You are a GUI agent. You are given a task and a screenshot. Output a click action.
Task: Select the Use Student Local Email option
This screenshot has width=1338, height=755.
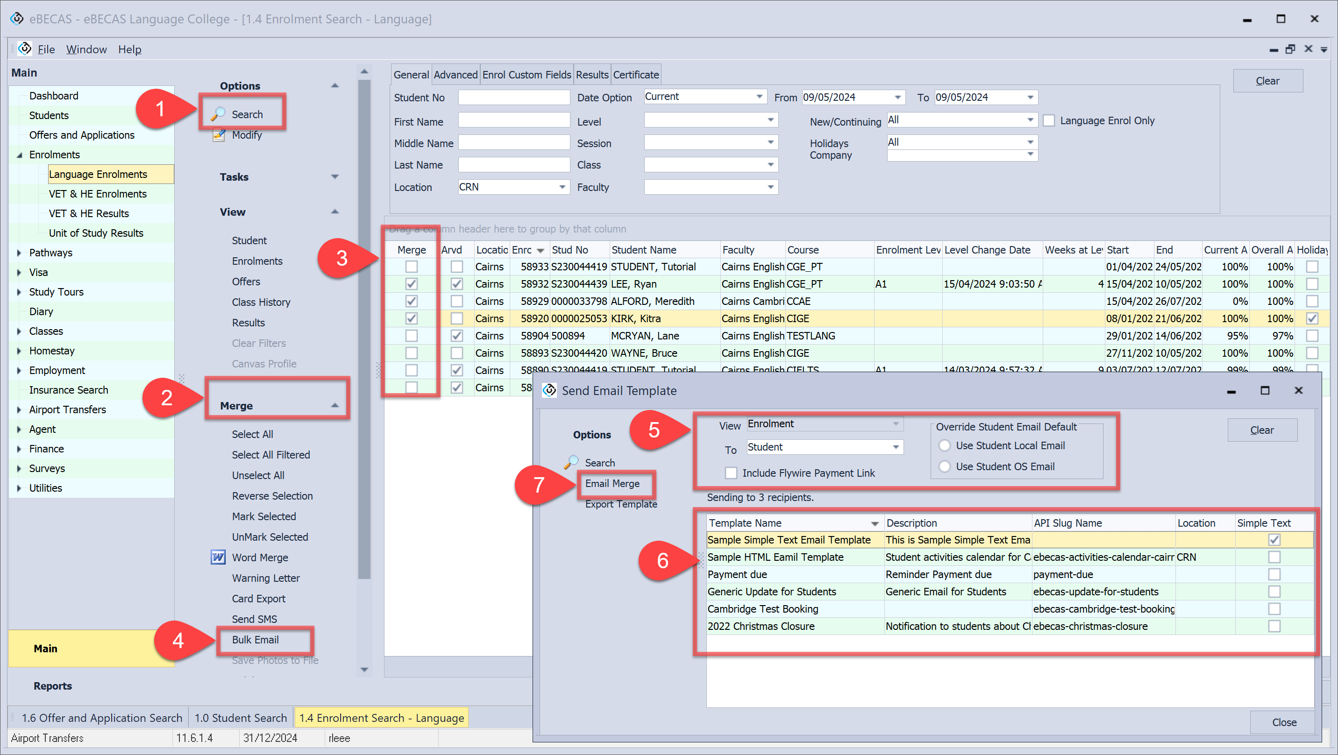coord(945,445)
